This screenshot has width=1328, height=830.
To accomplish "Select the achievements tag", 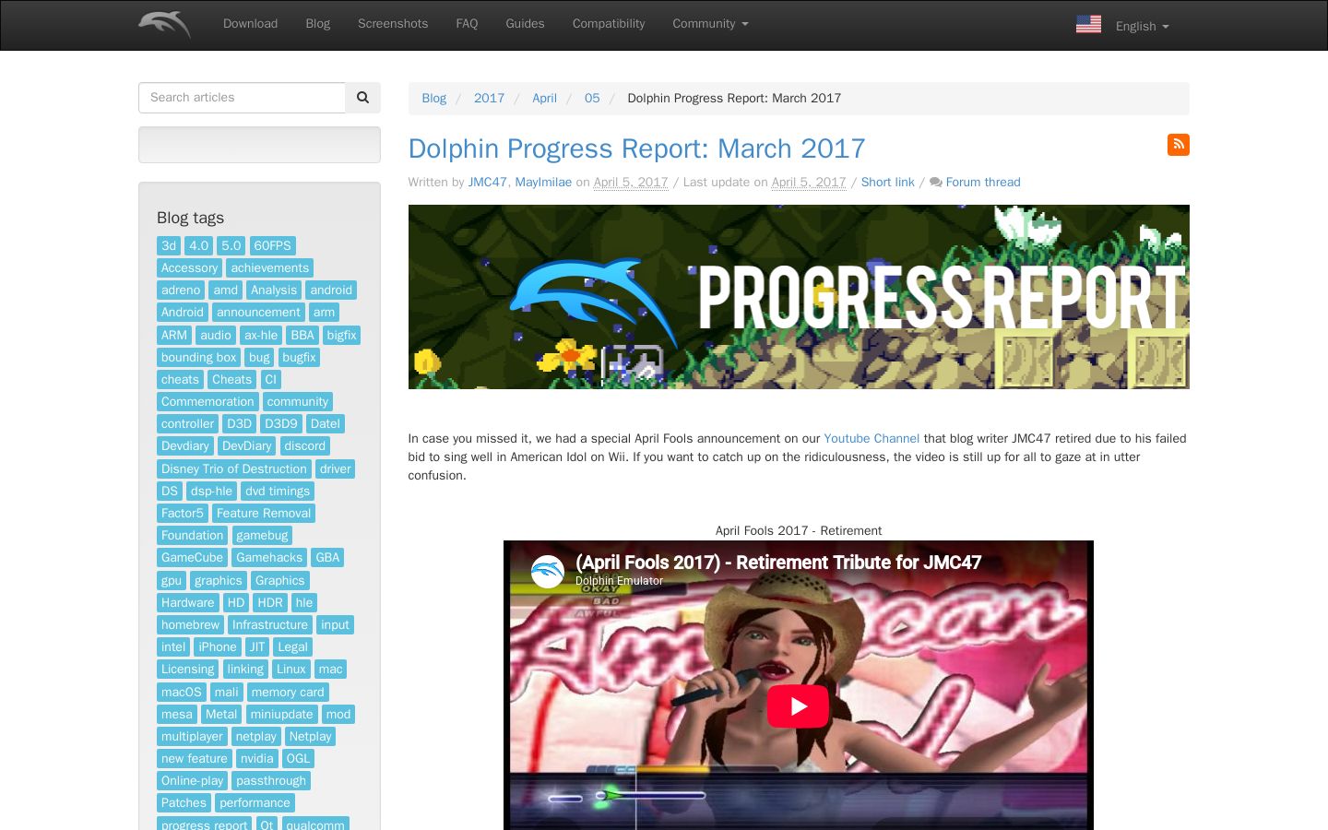I will tap(269, 268).
